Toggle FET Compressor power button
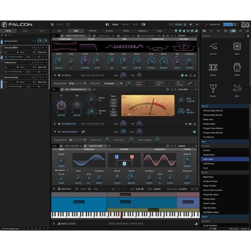The image size is (251, 251). point(62,89)
